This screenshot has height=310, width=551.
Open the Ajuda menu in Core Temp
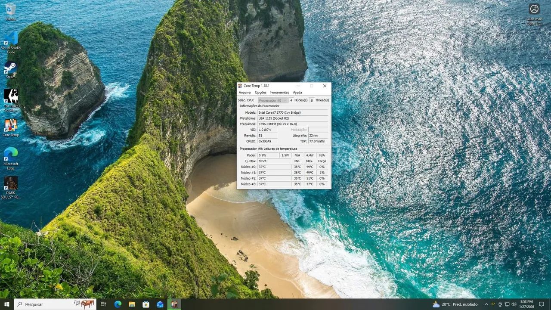tap(297, 92)
